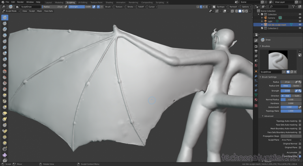Screen dimensions: 303x166
Task: Open the Sculpt Plane Area Plane dropdown
Action: (291, 140)
